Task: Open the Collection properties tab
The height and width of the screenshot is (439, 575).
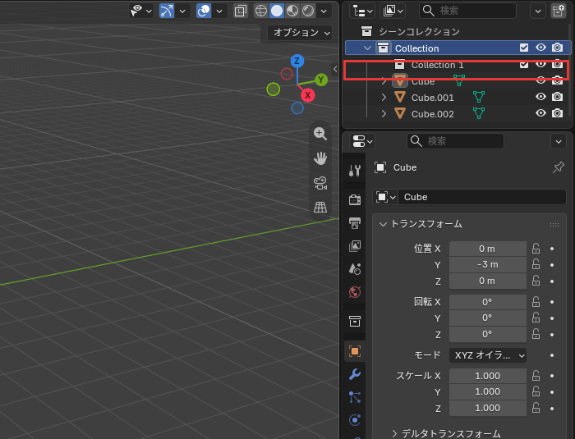Action: click(x=355, y=322)
